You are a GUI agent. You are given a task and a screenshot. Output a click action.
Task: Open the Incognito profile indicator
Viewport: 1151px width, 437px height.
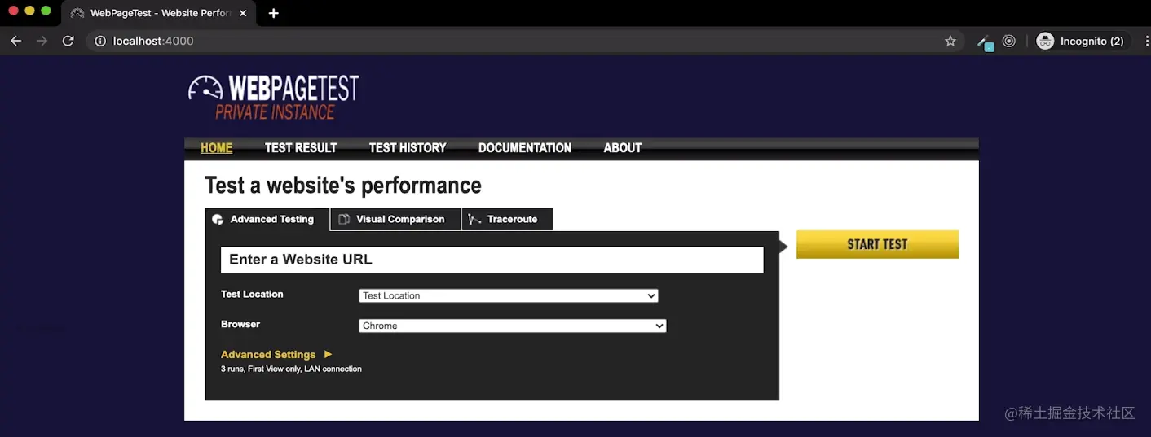1083,41
